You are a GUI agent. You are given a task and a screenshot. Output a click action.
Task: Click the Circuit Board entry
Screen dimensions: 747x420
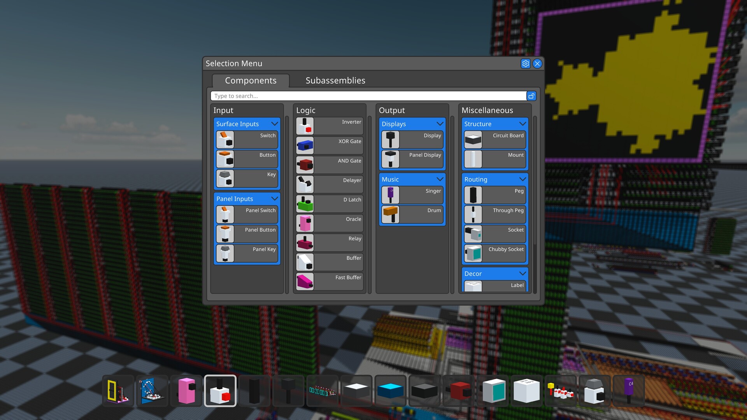(494, 139)
